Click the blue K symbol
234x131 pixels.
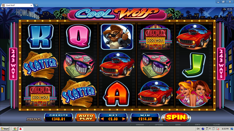click(x=40, y=37)
